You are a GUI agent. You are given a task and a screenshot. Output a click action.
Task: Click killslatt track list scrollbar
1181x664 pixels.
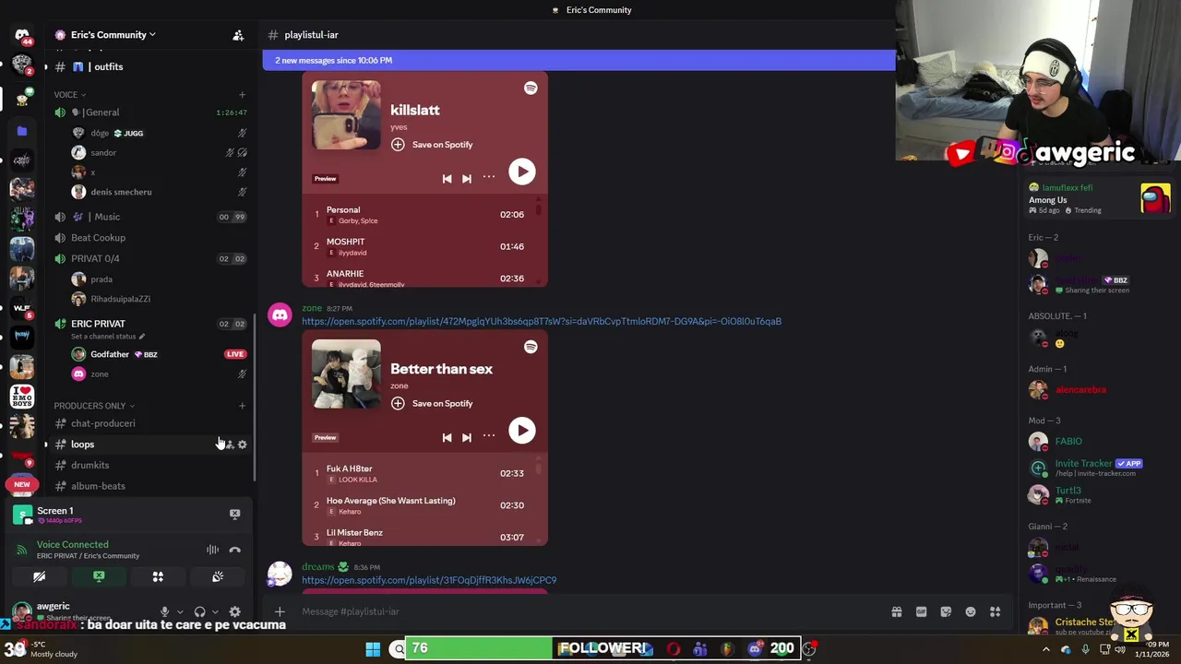[x=539, y=208]
